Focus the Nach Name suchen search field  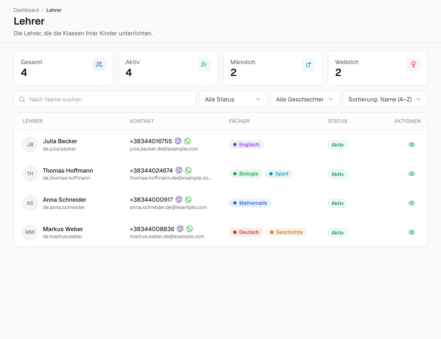105,99
